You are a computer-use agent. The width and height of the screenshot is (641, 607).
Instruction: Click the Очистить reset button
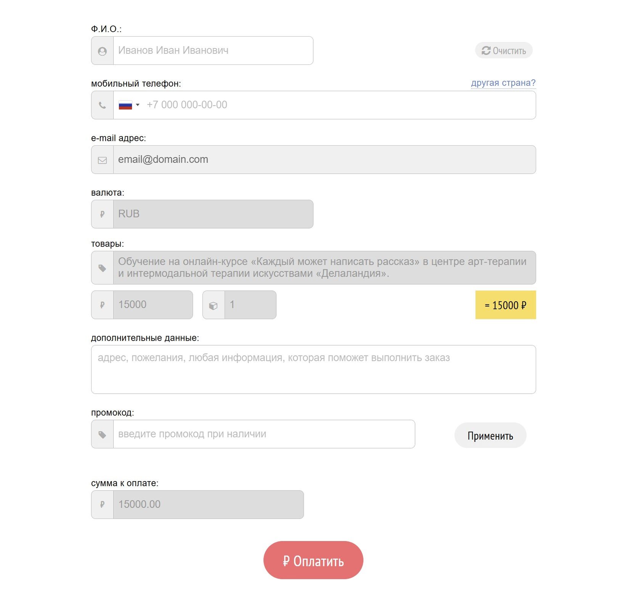pyautogui.click(x=504, y=50)
